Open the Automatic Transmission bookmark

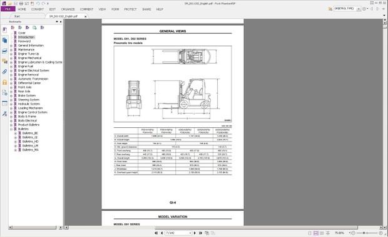coord(33,79)
